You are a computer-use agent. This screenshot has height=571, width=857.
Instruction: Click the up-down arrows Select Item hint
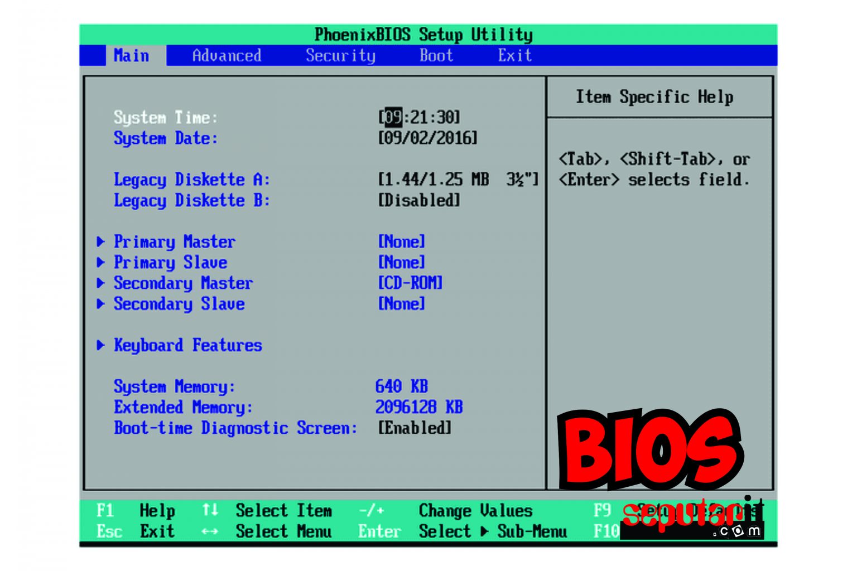(267, 511)
